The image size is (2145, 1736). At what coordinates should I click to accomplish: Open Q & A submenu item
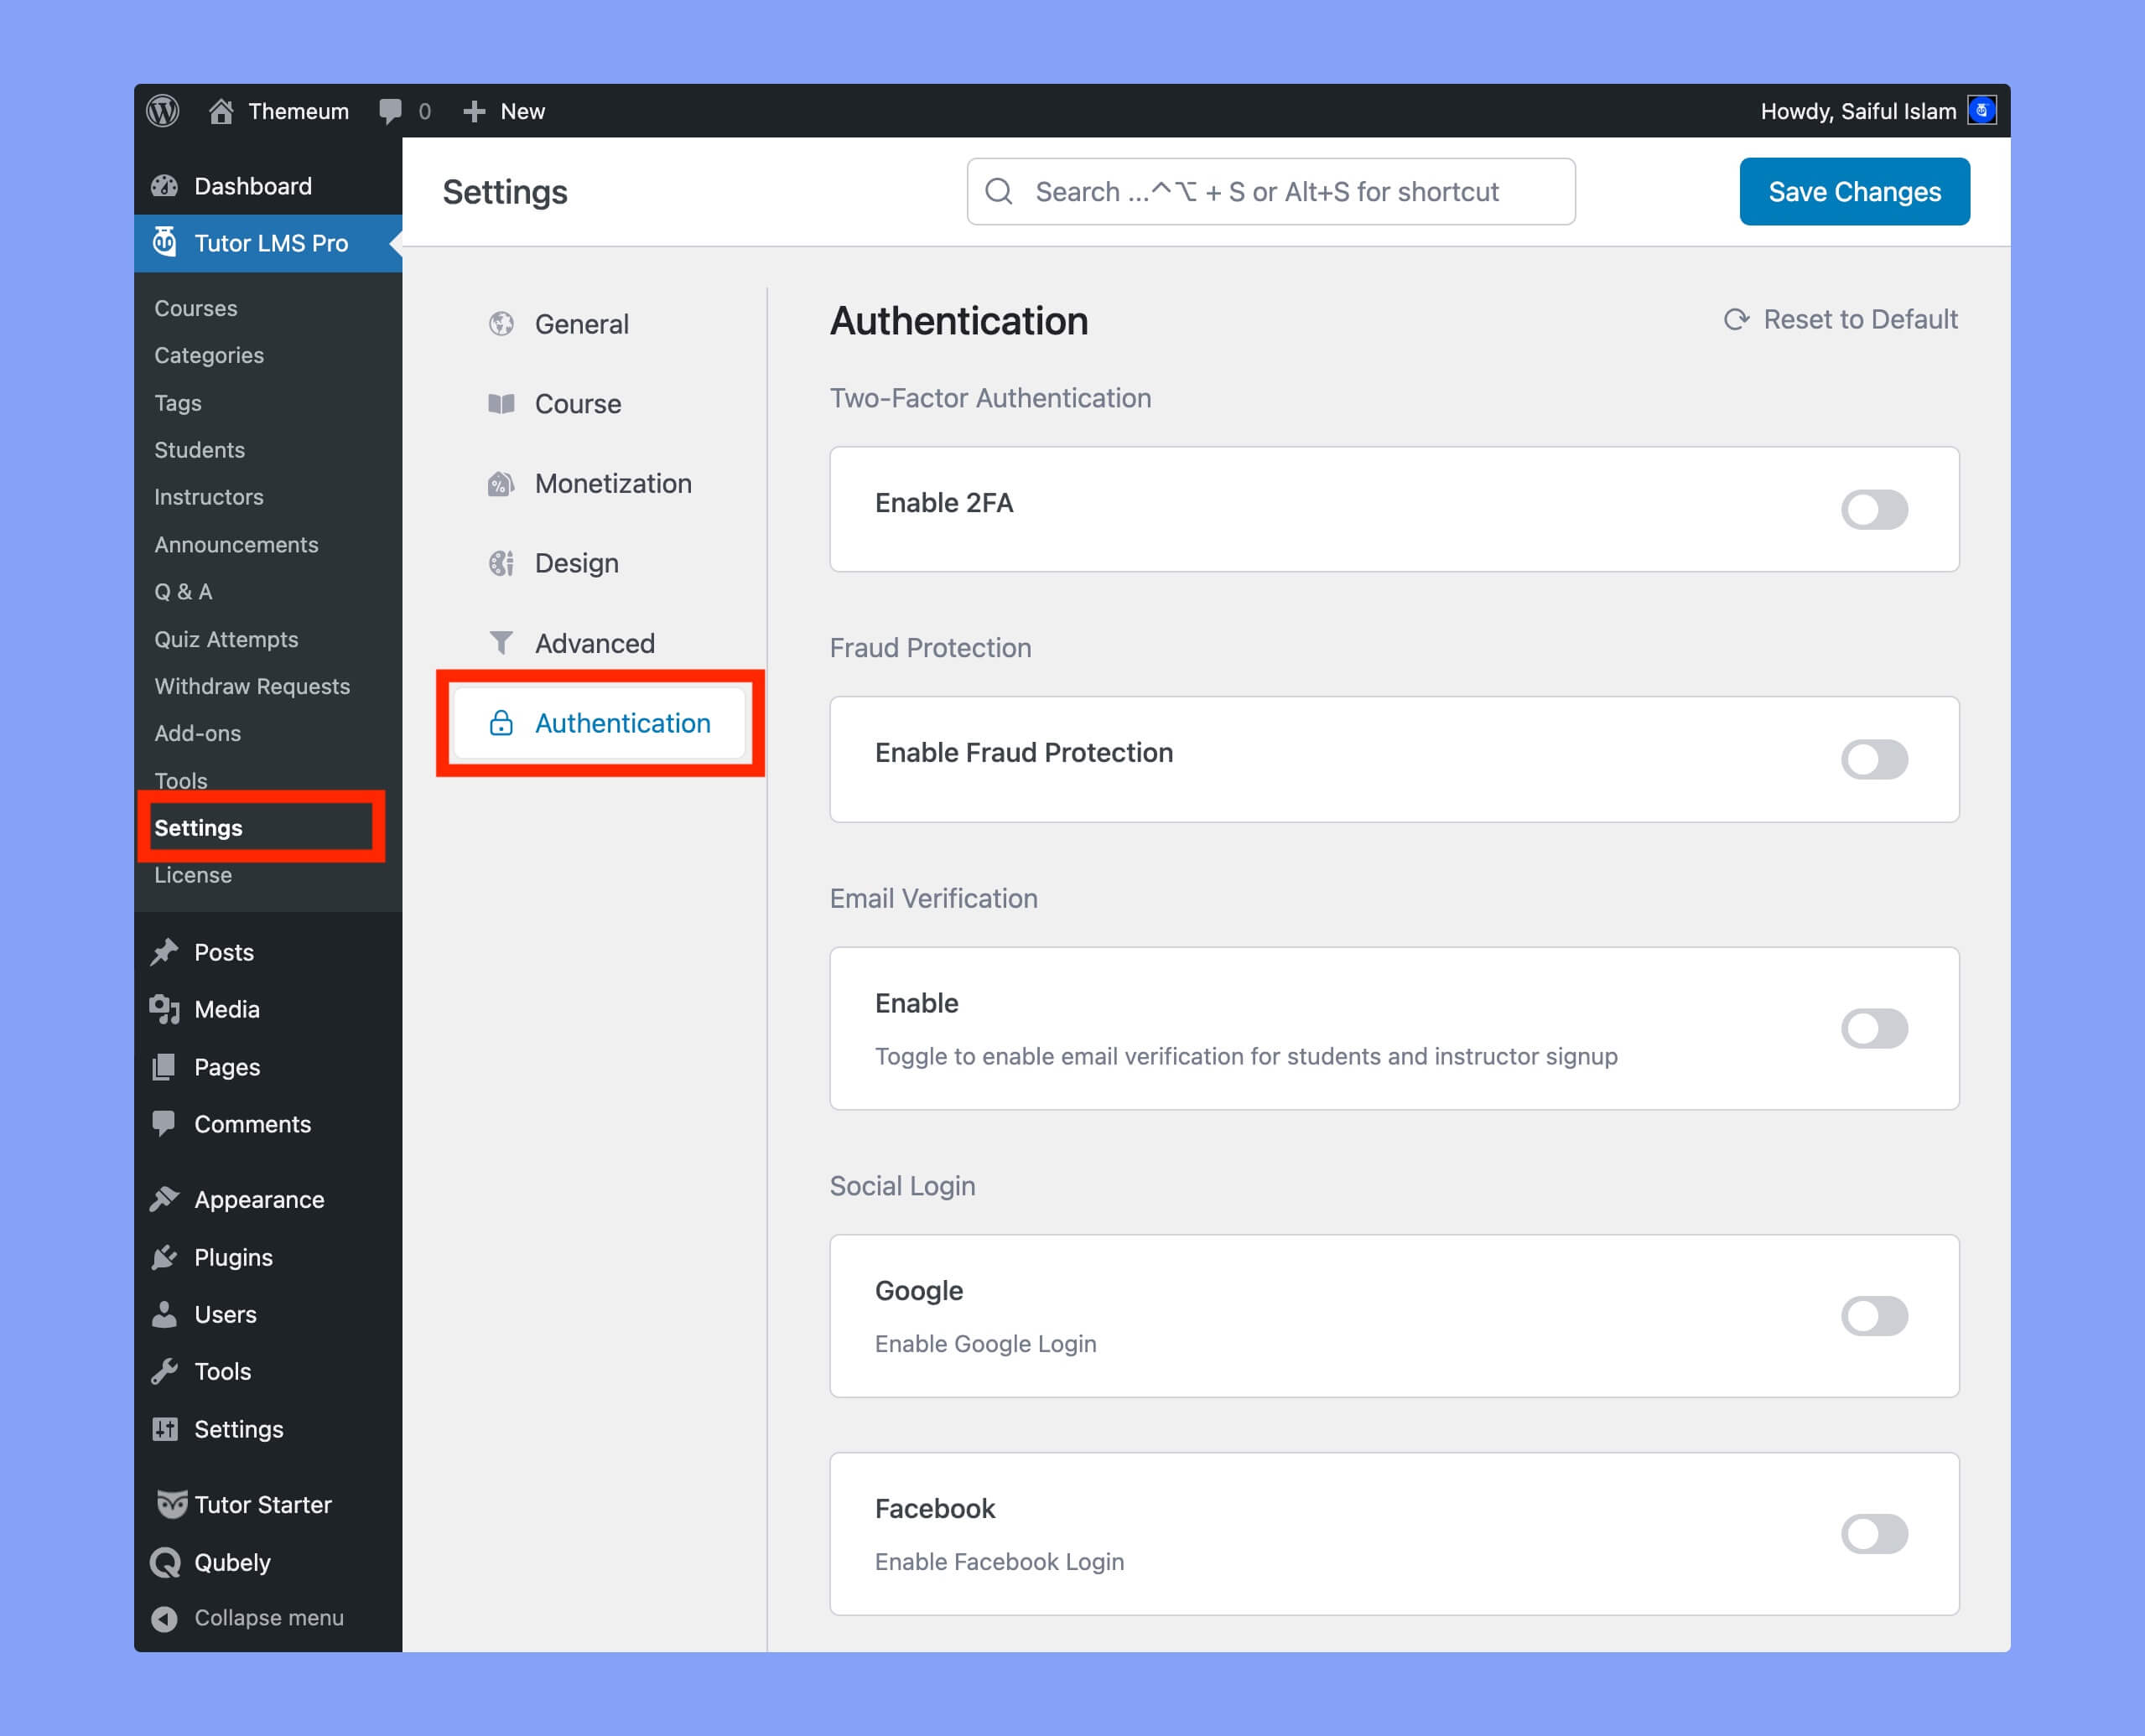click(x=183, y=591)
